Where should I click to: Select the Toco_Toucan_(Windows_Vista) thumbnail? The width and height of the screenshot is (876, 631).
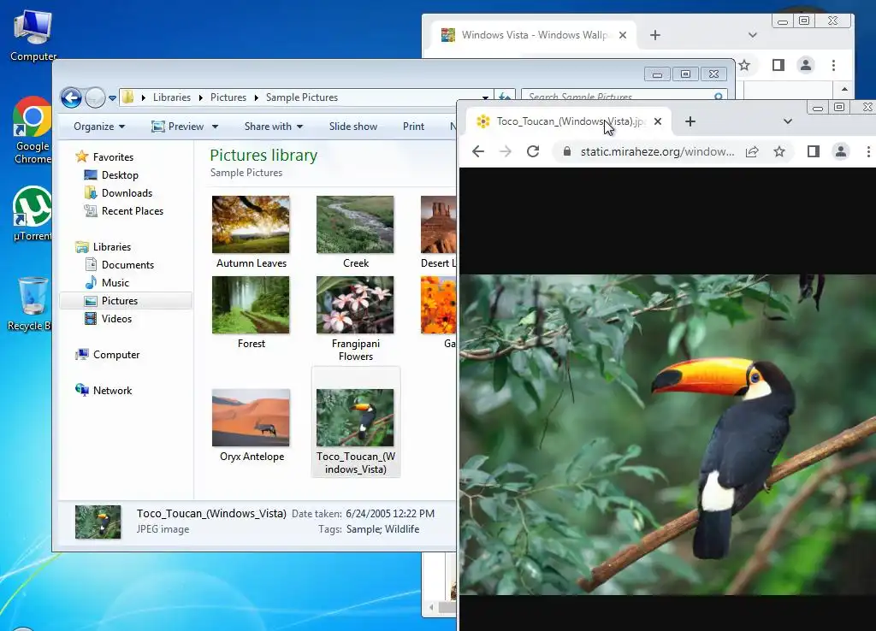tap(355, 418)
